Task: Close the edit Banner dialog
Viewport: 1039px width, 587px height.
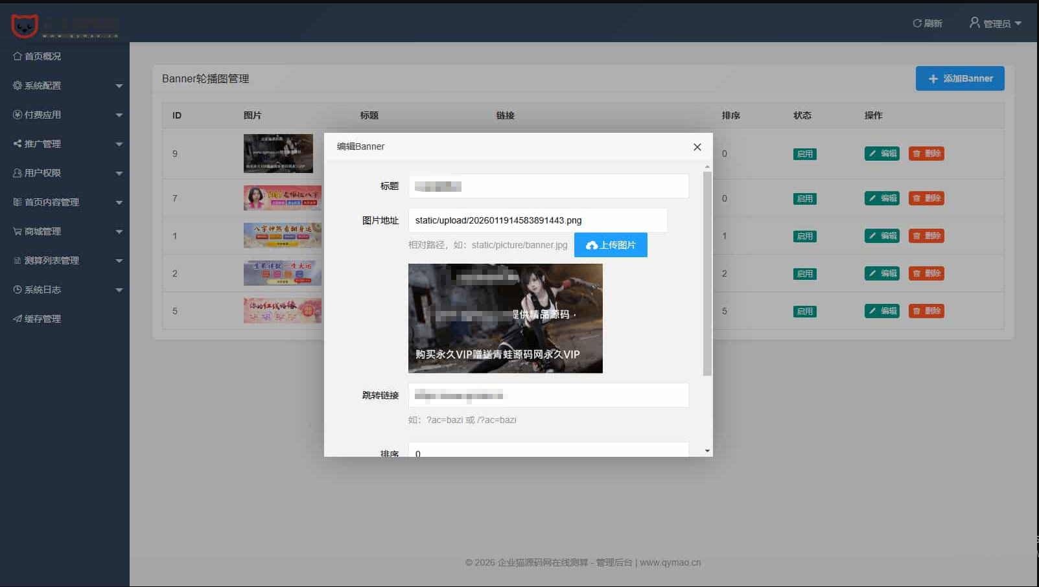Action: [x=697, y=147]
